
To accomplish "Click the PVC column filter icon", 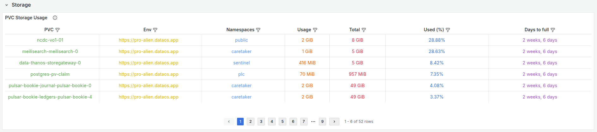I will 58,30.
